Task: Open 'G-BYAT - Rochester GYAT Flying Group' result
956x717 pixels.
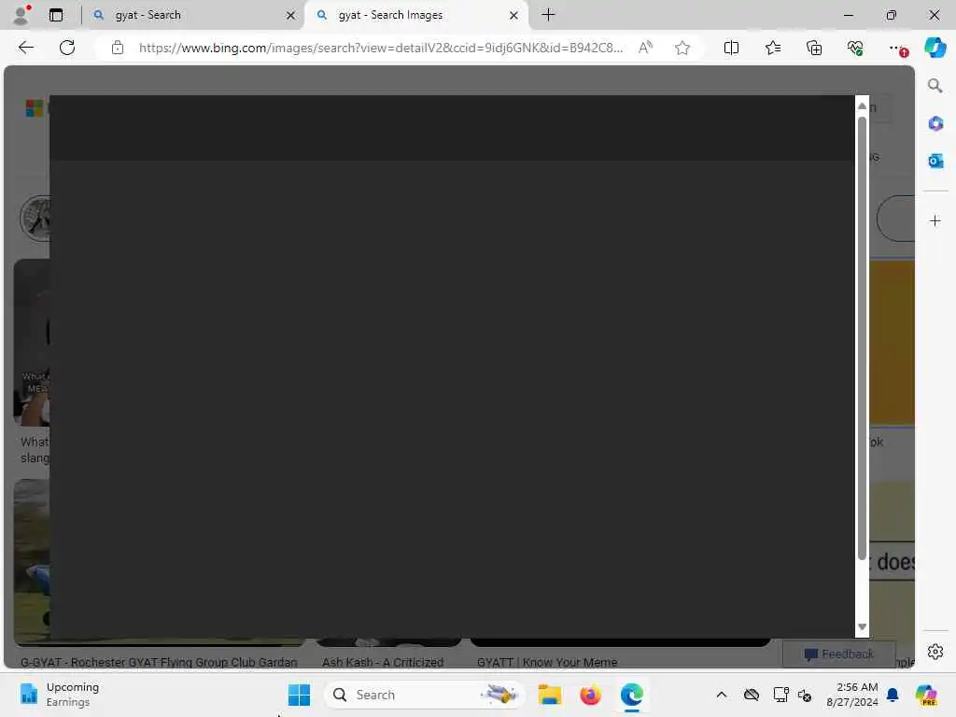Action: coord(159,662)
